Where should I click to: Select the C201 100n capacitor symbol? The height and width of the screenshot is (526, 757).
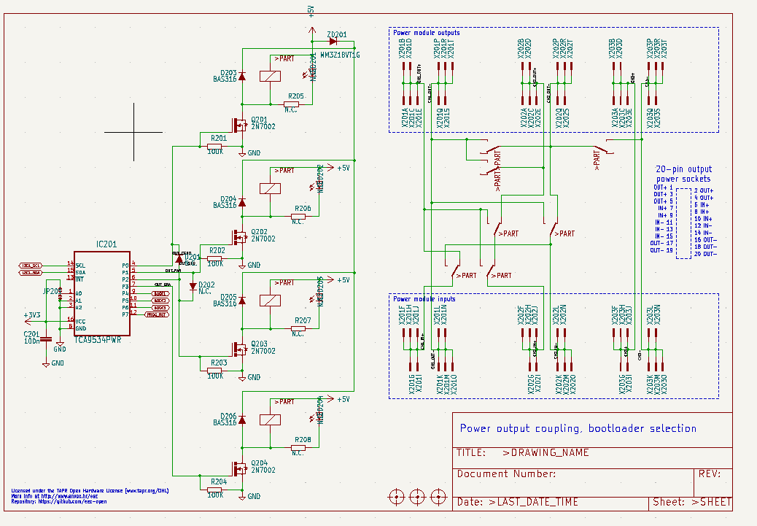point(46,339)
